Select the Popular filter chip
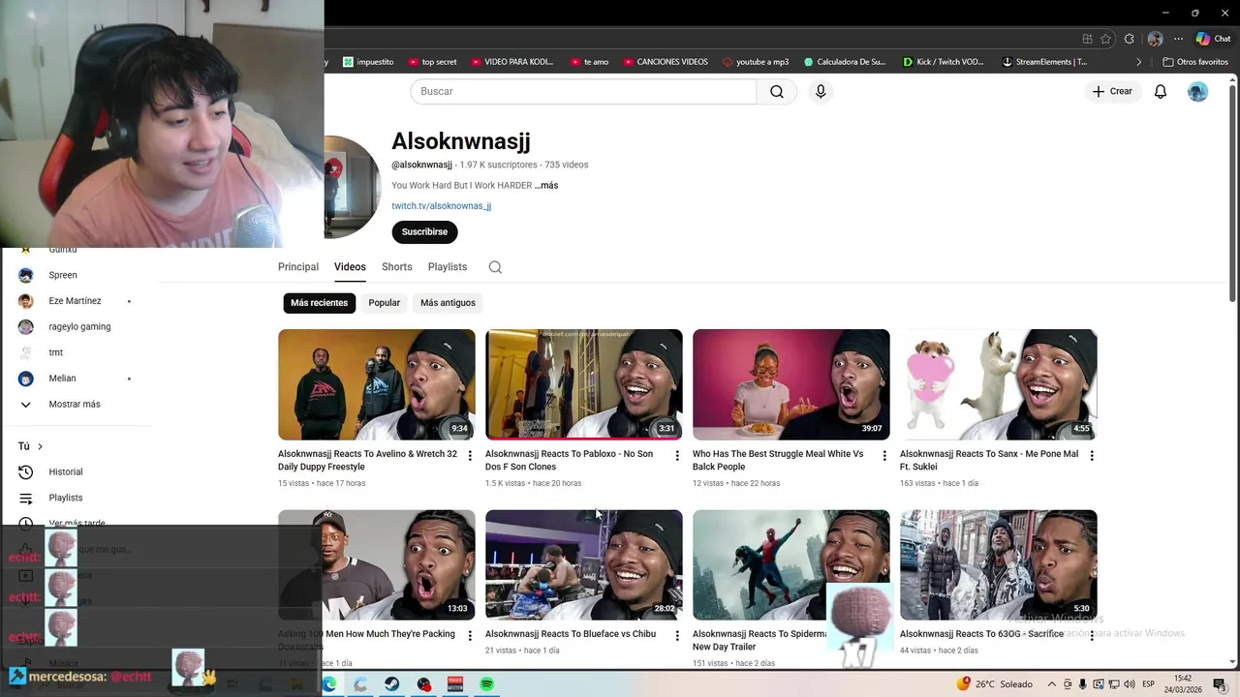 pos(384,303)
